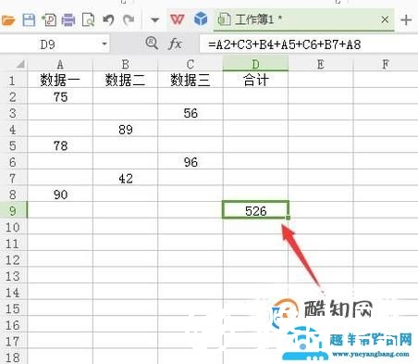This screenshot has width=418, height=364.
Task: Click the Open folder icon
Action: [7, 20]
